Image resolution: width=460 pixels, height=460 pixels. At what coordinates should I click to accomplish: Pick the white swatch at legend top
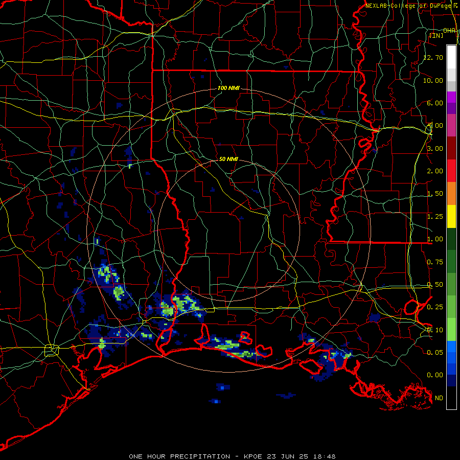pyautogui.click(x=451, y=57)
